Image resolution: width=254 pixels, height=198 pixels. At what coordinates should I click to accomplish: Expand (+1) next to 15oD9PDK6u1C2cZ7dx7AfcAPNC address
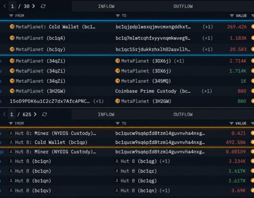pyautogui.click(x=98, y=101)
